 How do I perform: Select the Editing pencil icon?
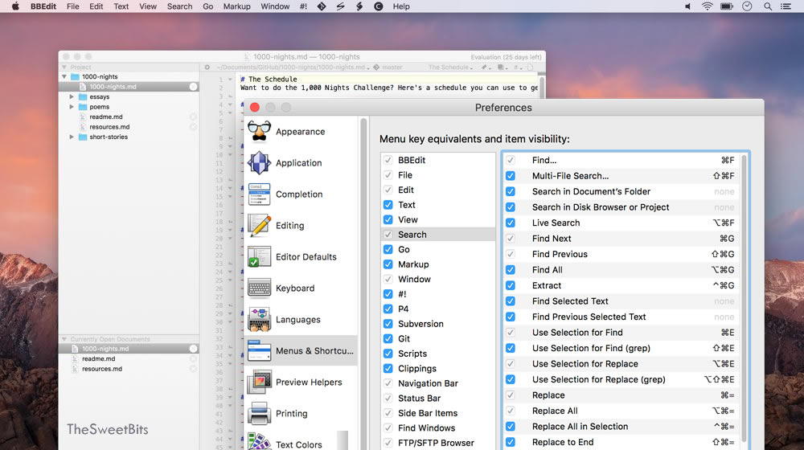pyautogui.click(x=260, y=226)
